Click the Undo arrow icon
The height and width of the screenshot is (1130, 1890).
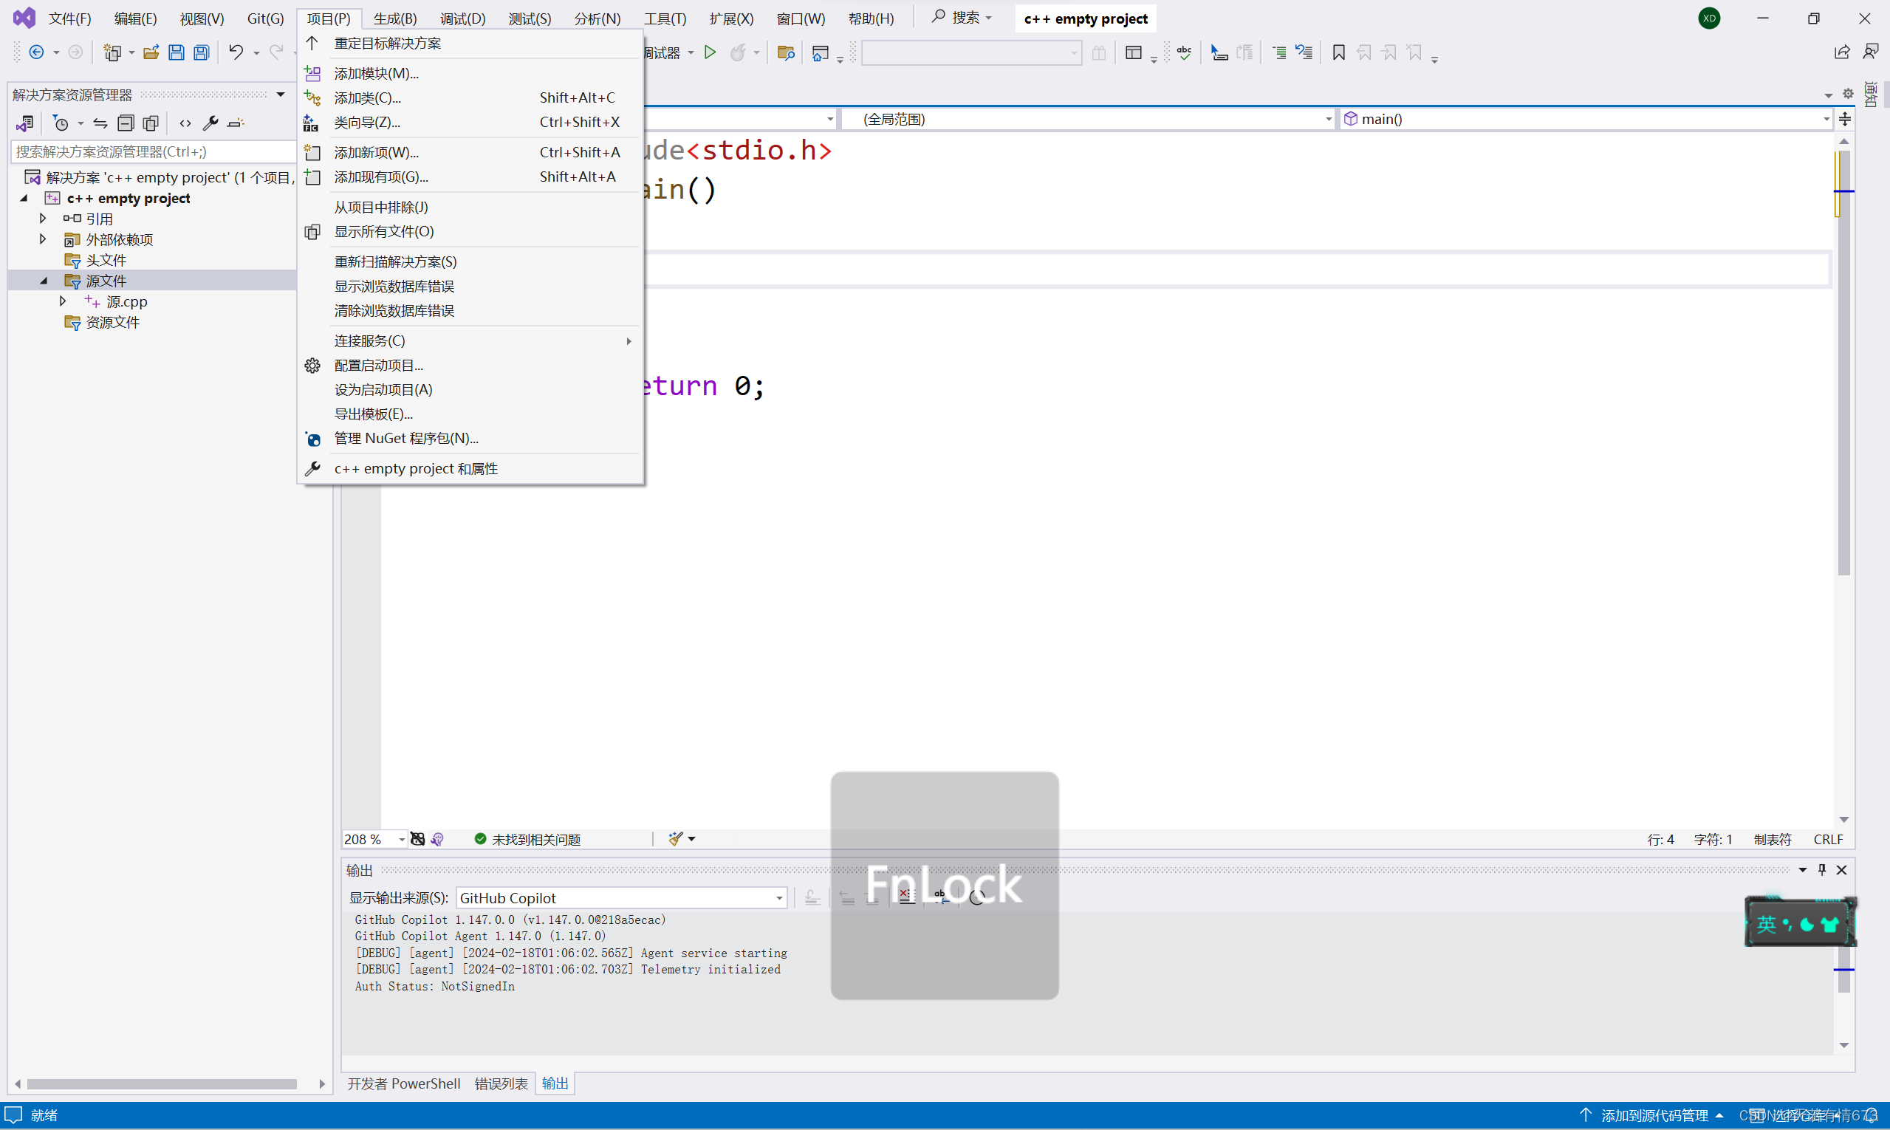coord(236,52)
